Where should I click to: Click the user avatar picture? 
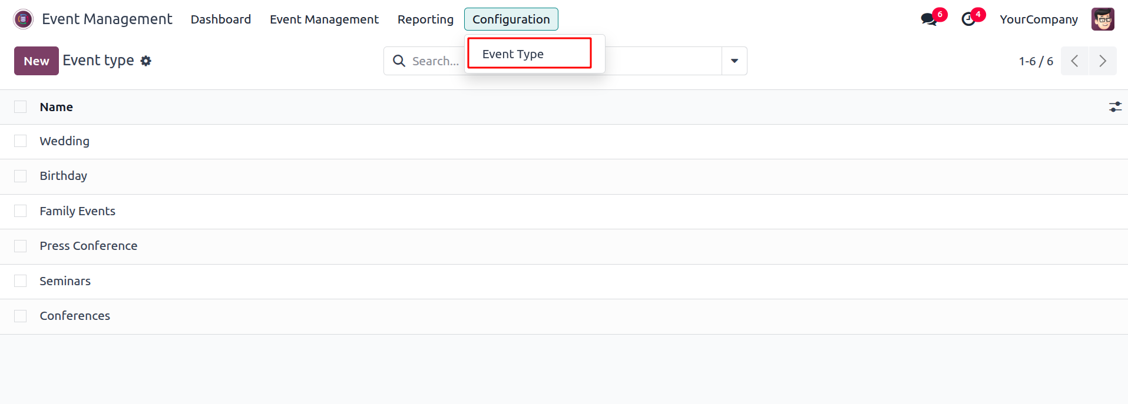coord(1102,19)
